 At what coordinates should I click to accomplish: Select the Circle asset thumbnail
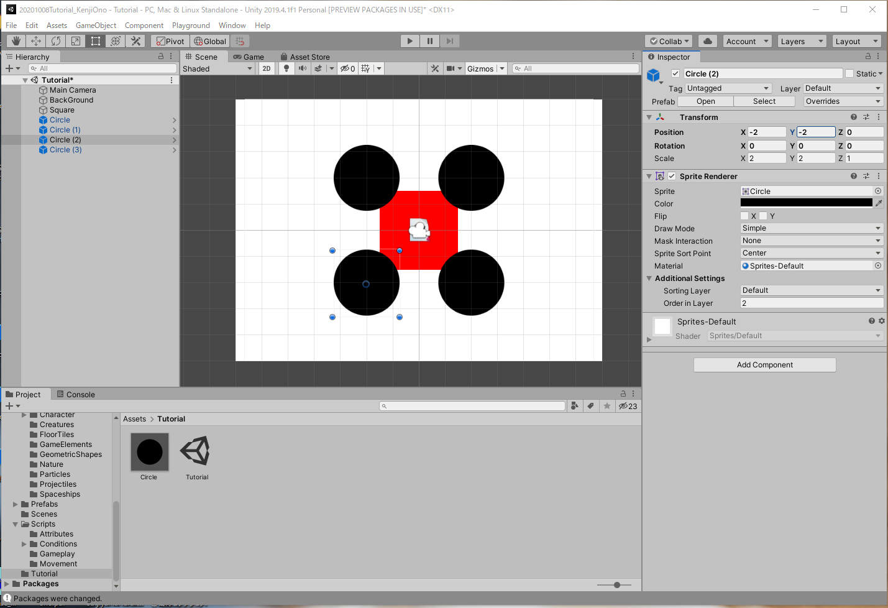(150, 452)
